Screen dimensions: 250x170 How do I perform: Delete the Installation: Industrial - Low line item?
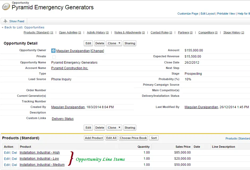(15, 159)
